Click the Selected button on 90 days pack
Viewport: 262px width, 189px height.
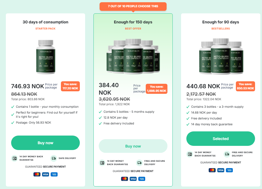click(x=221, y=139)
